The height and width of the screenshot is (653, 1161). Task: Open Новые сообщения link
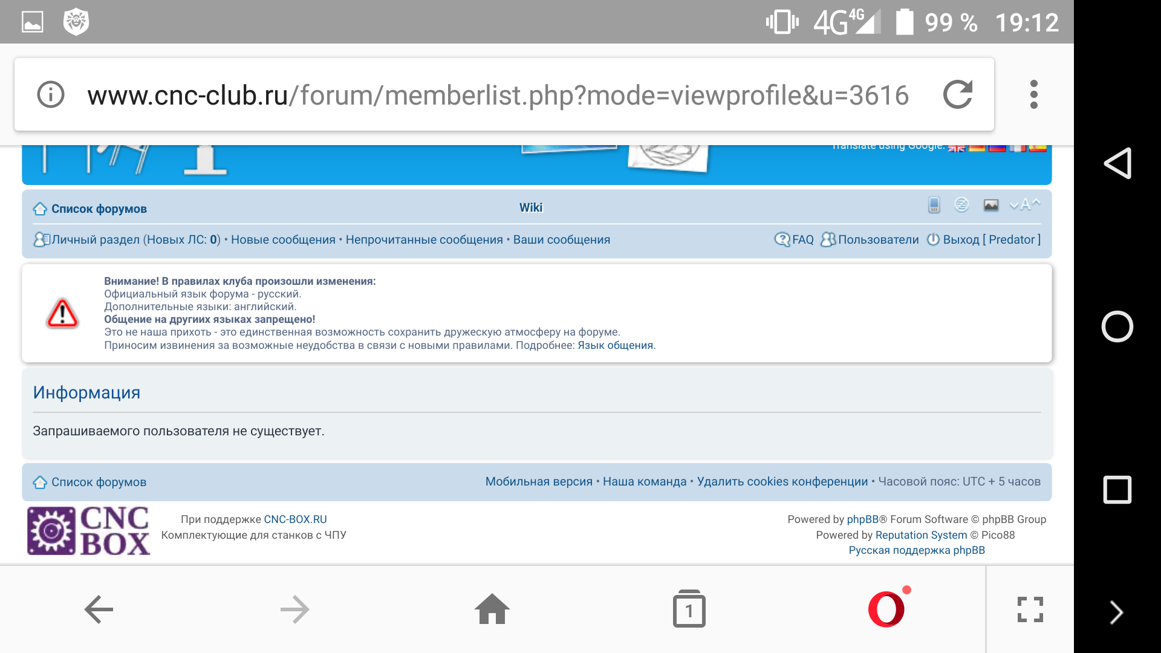pyautogui.click(x=282, y=239)
